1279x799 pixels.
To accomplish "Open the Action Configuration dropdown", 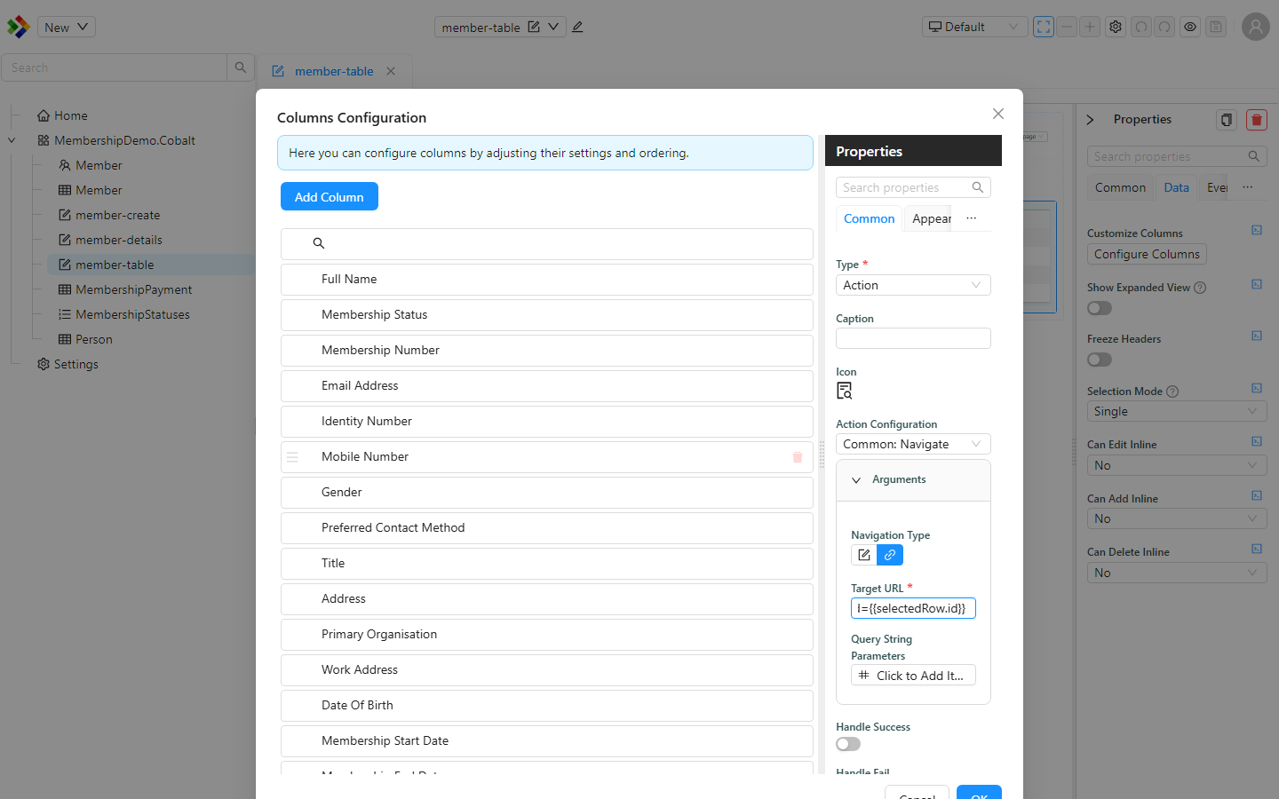I will coord(913,444).
